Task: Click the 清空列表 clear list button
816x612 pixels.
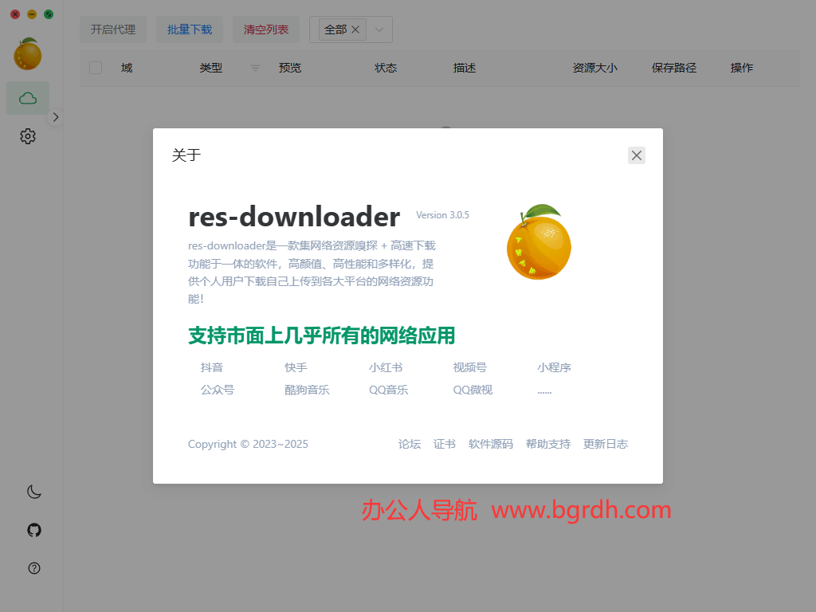Action: [265, 29]
